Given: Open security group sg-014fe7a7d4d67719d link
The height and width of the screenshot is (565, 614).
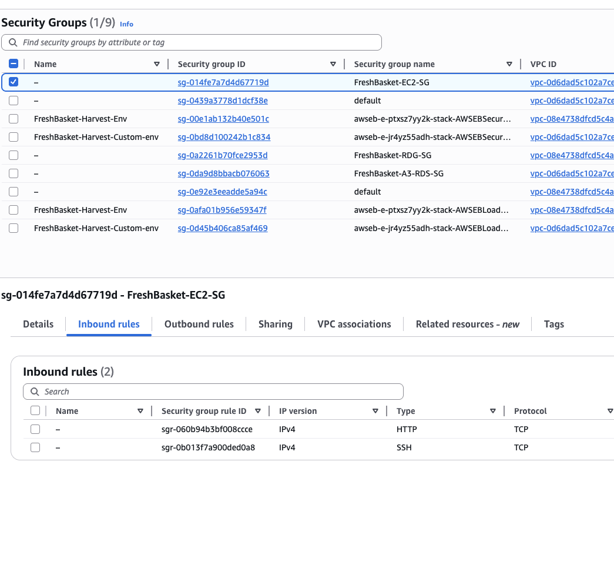Looking at the screenshot, I should (x=223, y=82).
